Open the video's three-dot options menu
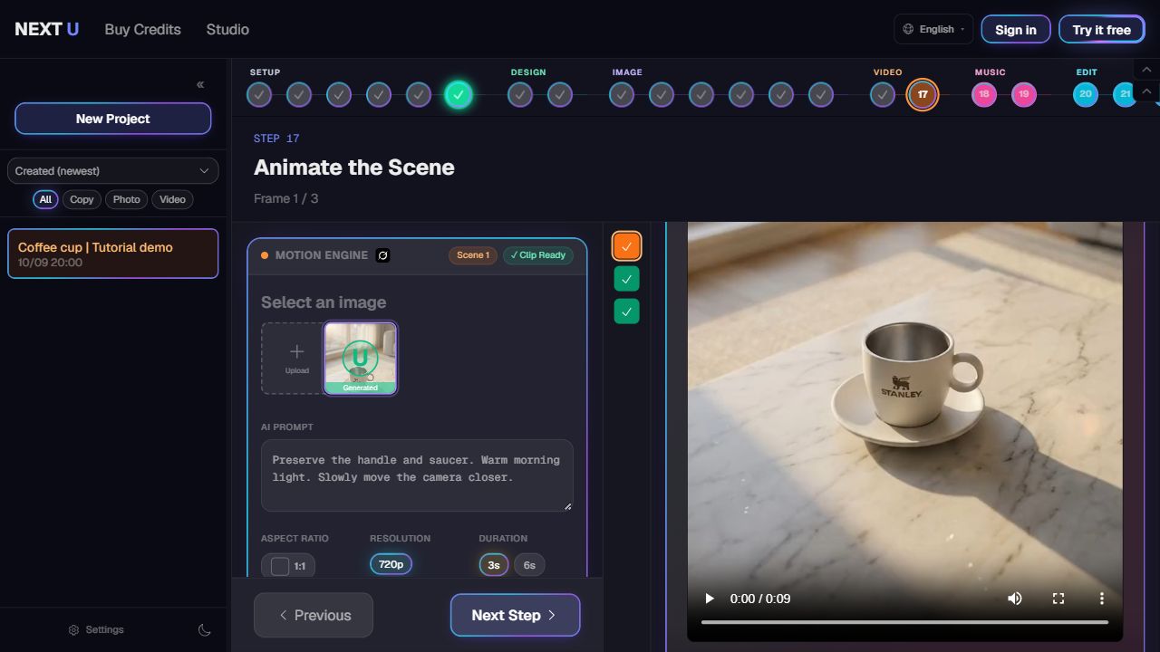Image resolution: width=1160 pixels, height=652 pixels. point(1101,599)
